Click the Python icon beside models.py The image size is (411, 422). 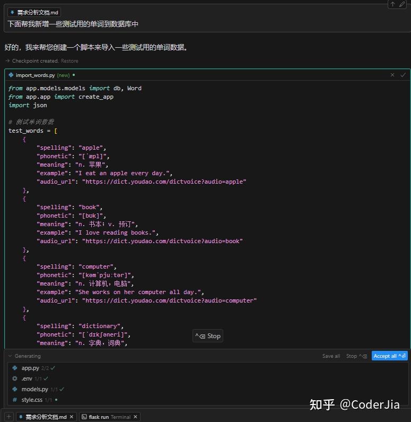pos(15,389)
